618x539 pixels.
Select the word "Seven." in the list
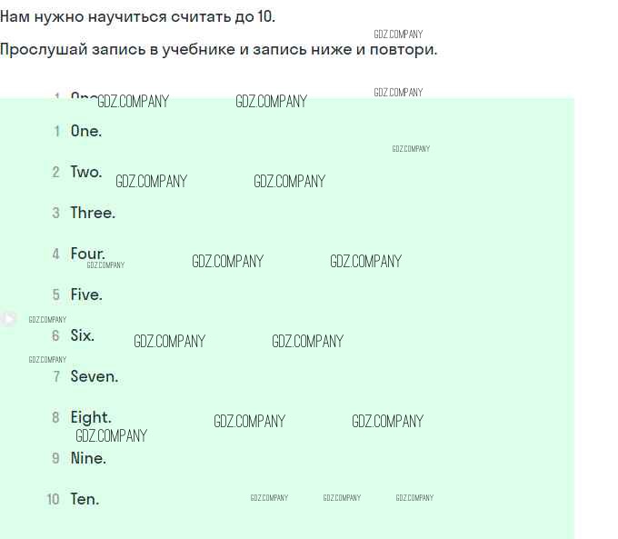(95, 376)
